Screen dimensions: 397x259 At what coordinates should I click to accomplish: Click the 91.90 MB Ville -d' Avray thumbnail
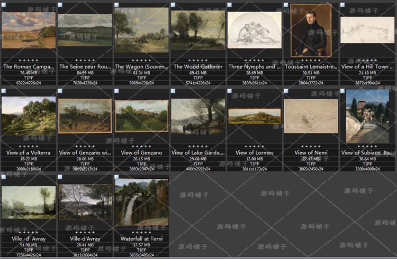tap(29, 202)
